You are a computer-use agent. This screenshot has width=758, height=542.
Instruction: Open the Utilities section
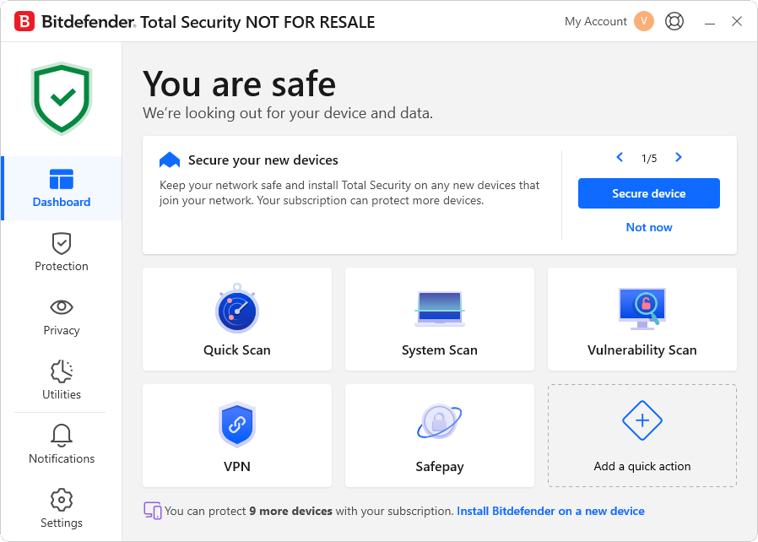pos(62,381)
